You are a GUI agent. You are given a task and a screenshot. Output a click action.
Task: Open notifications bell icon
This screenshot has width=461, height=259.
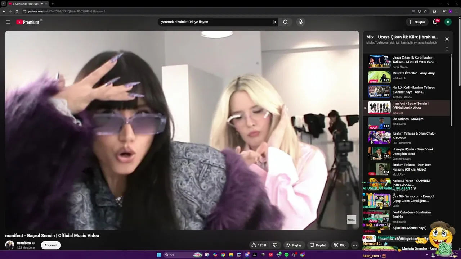coord(435,22)
